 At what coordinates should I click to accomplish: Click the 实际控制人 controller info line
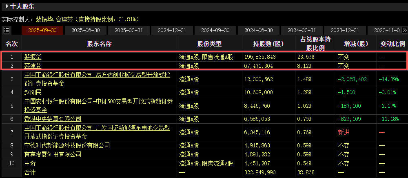point(70,19)
